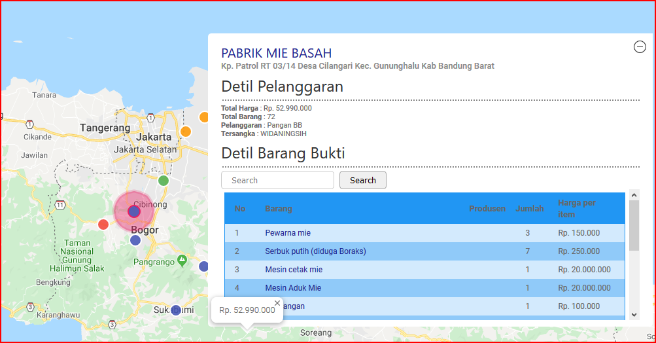Click route 11 shield on the map

click(x=60, y=205)
